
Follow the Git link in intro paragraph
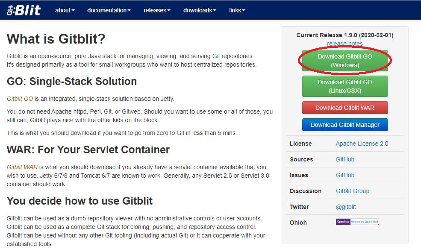tap(217, 56)
